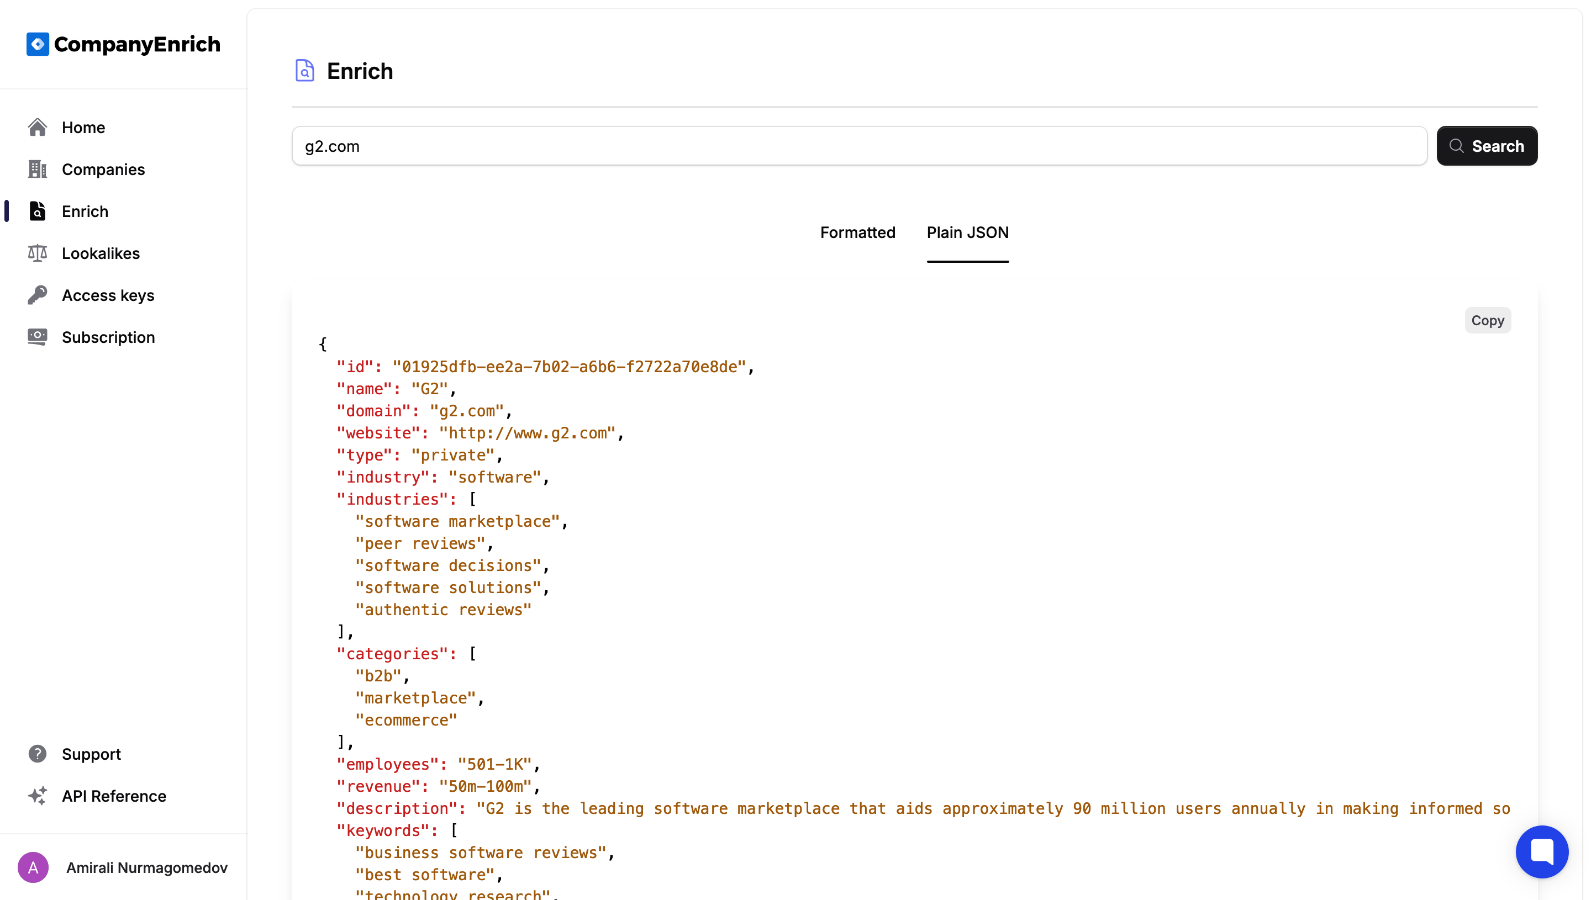Click the "website" URL value http://www.g2.com
Image resolution: width=1591 pixels, height=900 pixels.
tap(527, 433)
